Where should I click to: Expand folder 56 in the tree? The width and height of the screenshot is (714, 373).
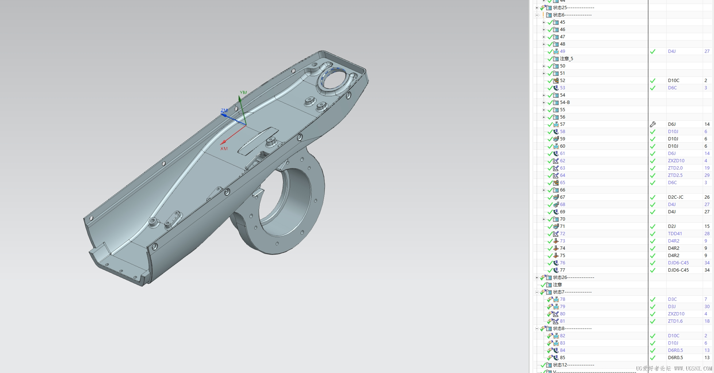[544, 117]
